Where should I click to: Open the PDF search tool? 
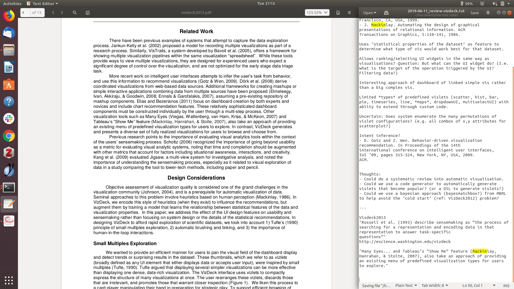(75, 13)
